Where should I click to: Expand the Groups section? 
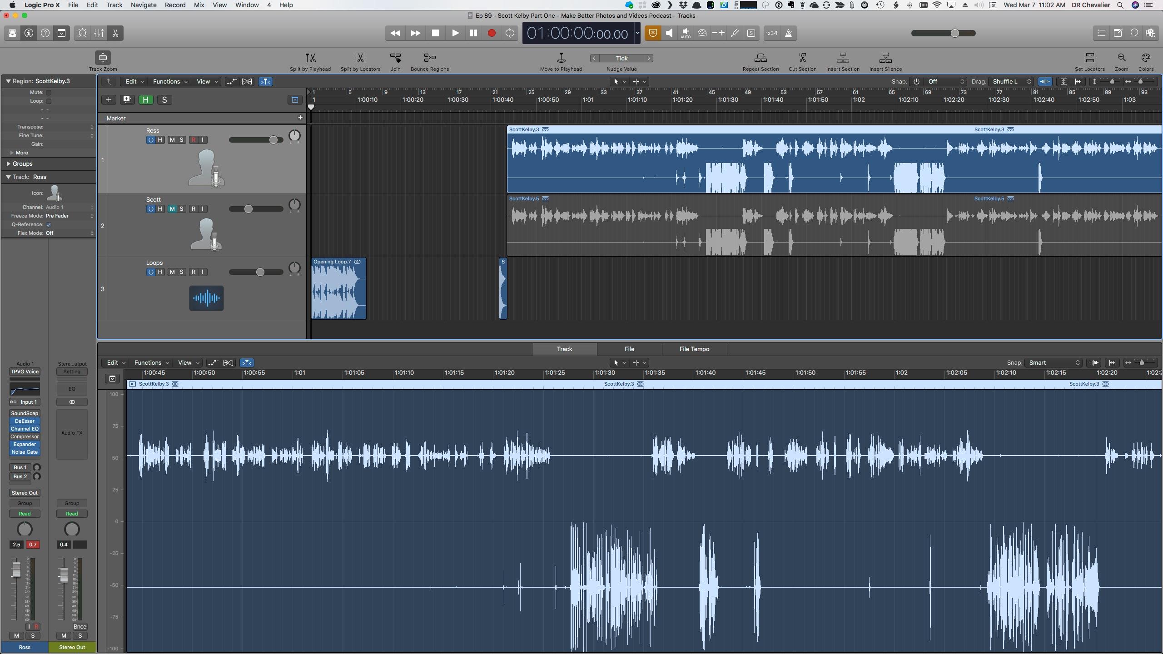(9, 163)
